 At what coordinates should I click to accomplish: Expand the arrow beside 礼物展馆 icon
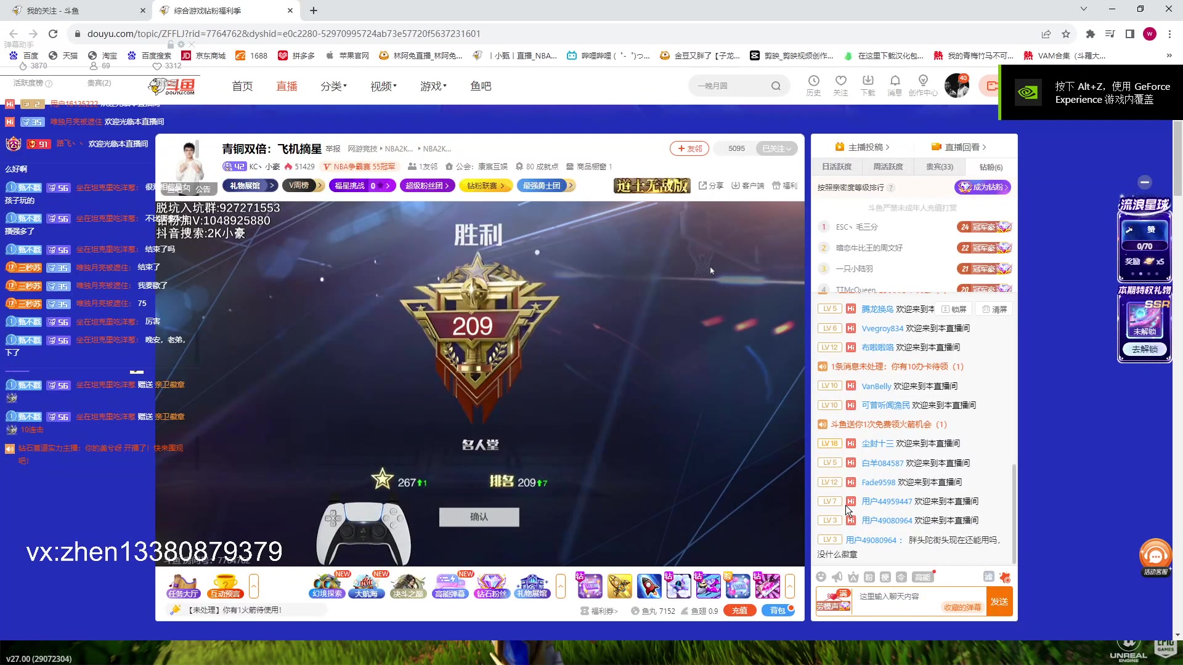tap(561, 586)
